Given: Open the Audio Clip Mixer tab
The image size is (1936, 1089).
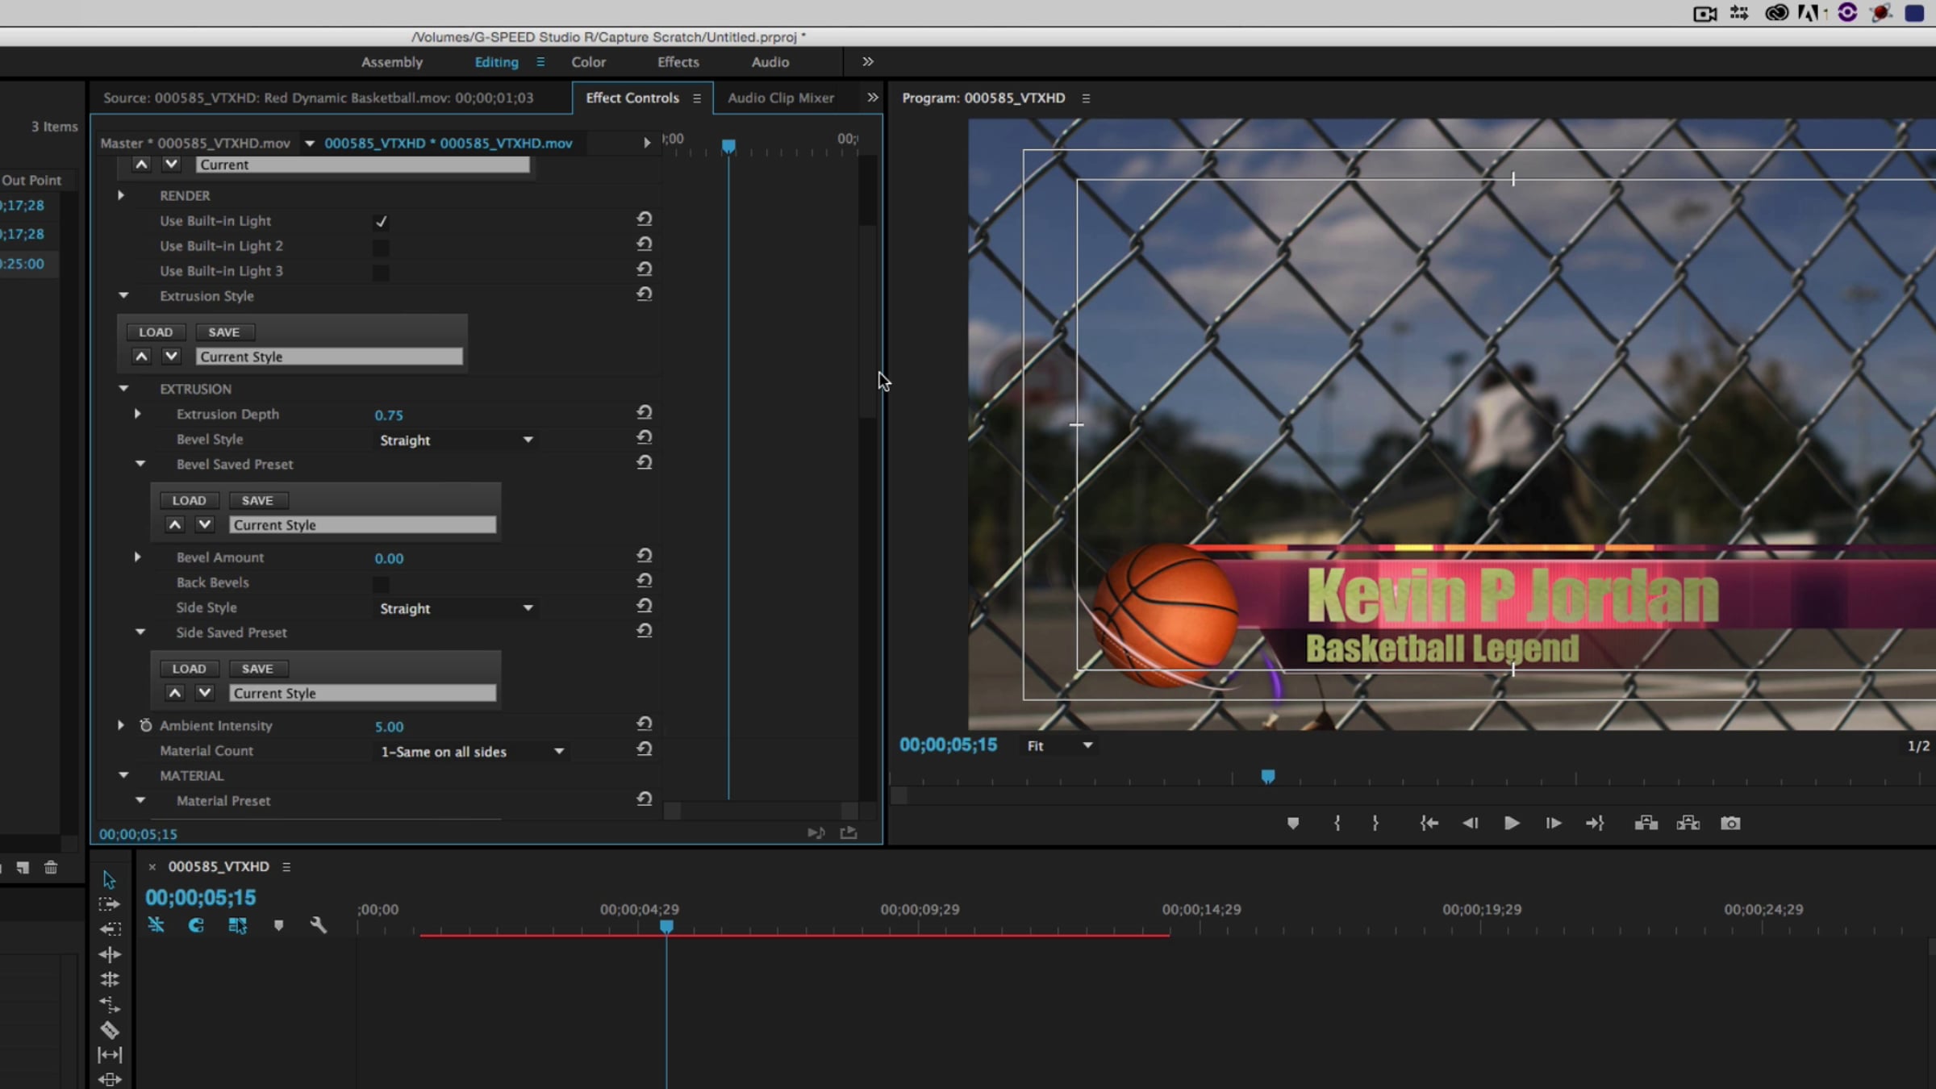Looking at the screenshot, I should click(x=780, y=98).
